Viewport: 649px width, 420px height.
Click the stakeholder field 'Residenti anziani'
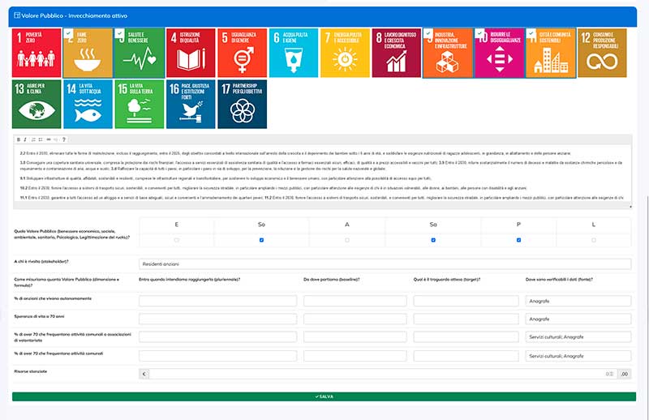click(x=385, y=264)
